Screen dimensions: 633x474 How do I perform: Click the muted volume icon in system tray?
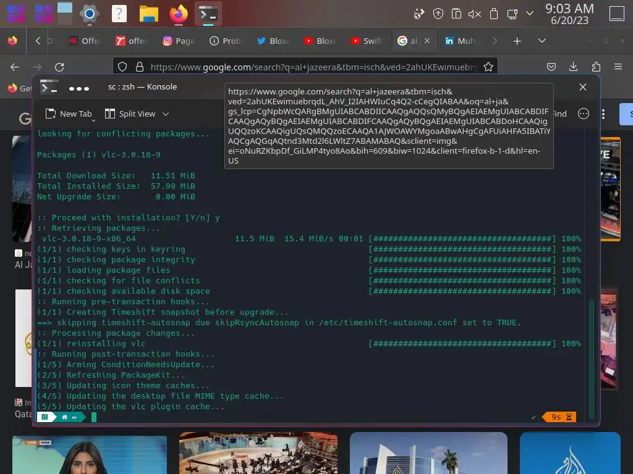pyautogui.click(x=474, y=15)
